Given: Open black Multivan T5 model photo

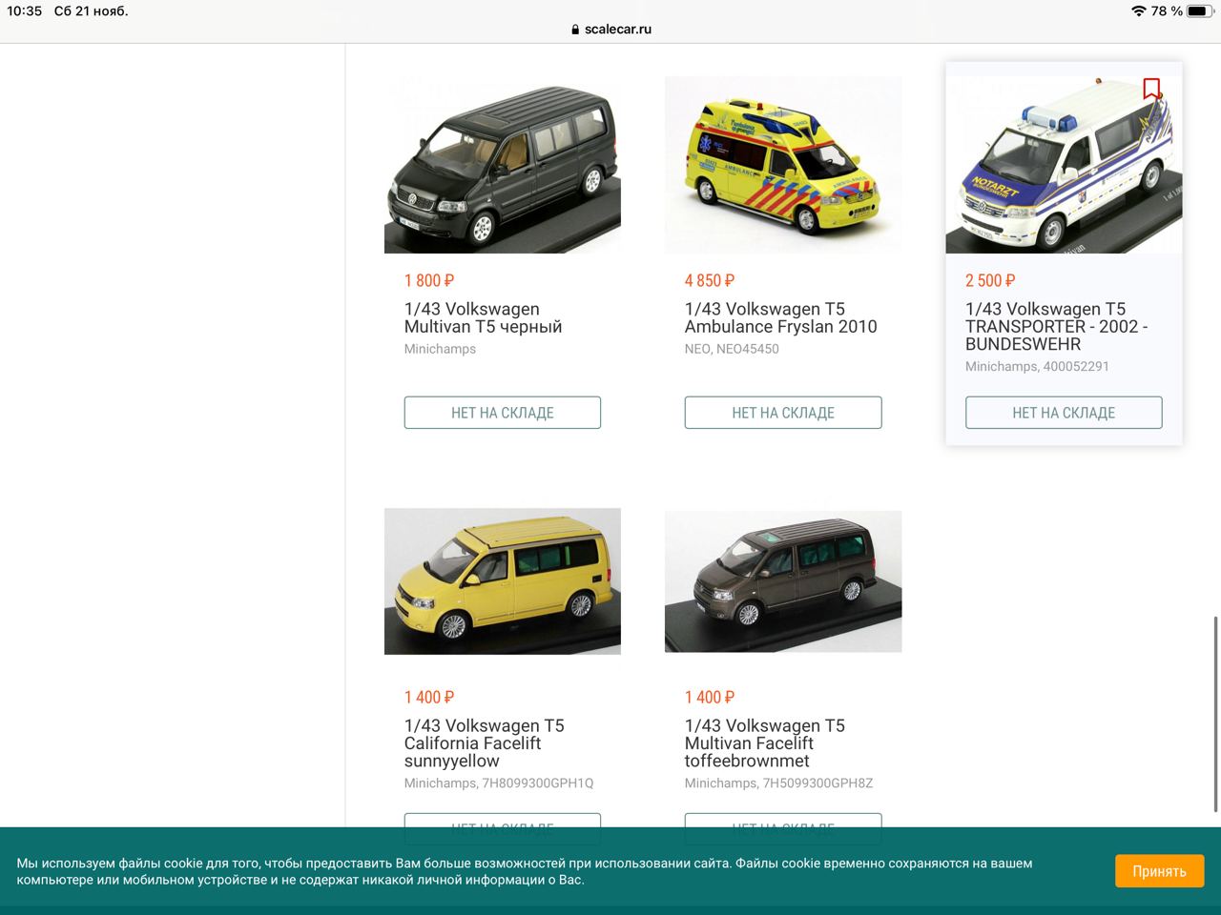Looking at the screenshot, I should point(503,165).
